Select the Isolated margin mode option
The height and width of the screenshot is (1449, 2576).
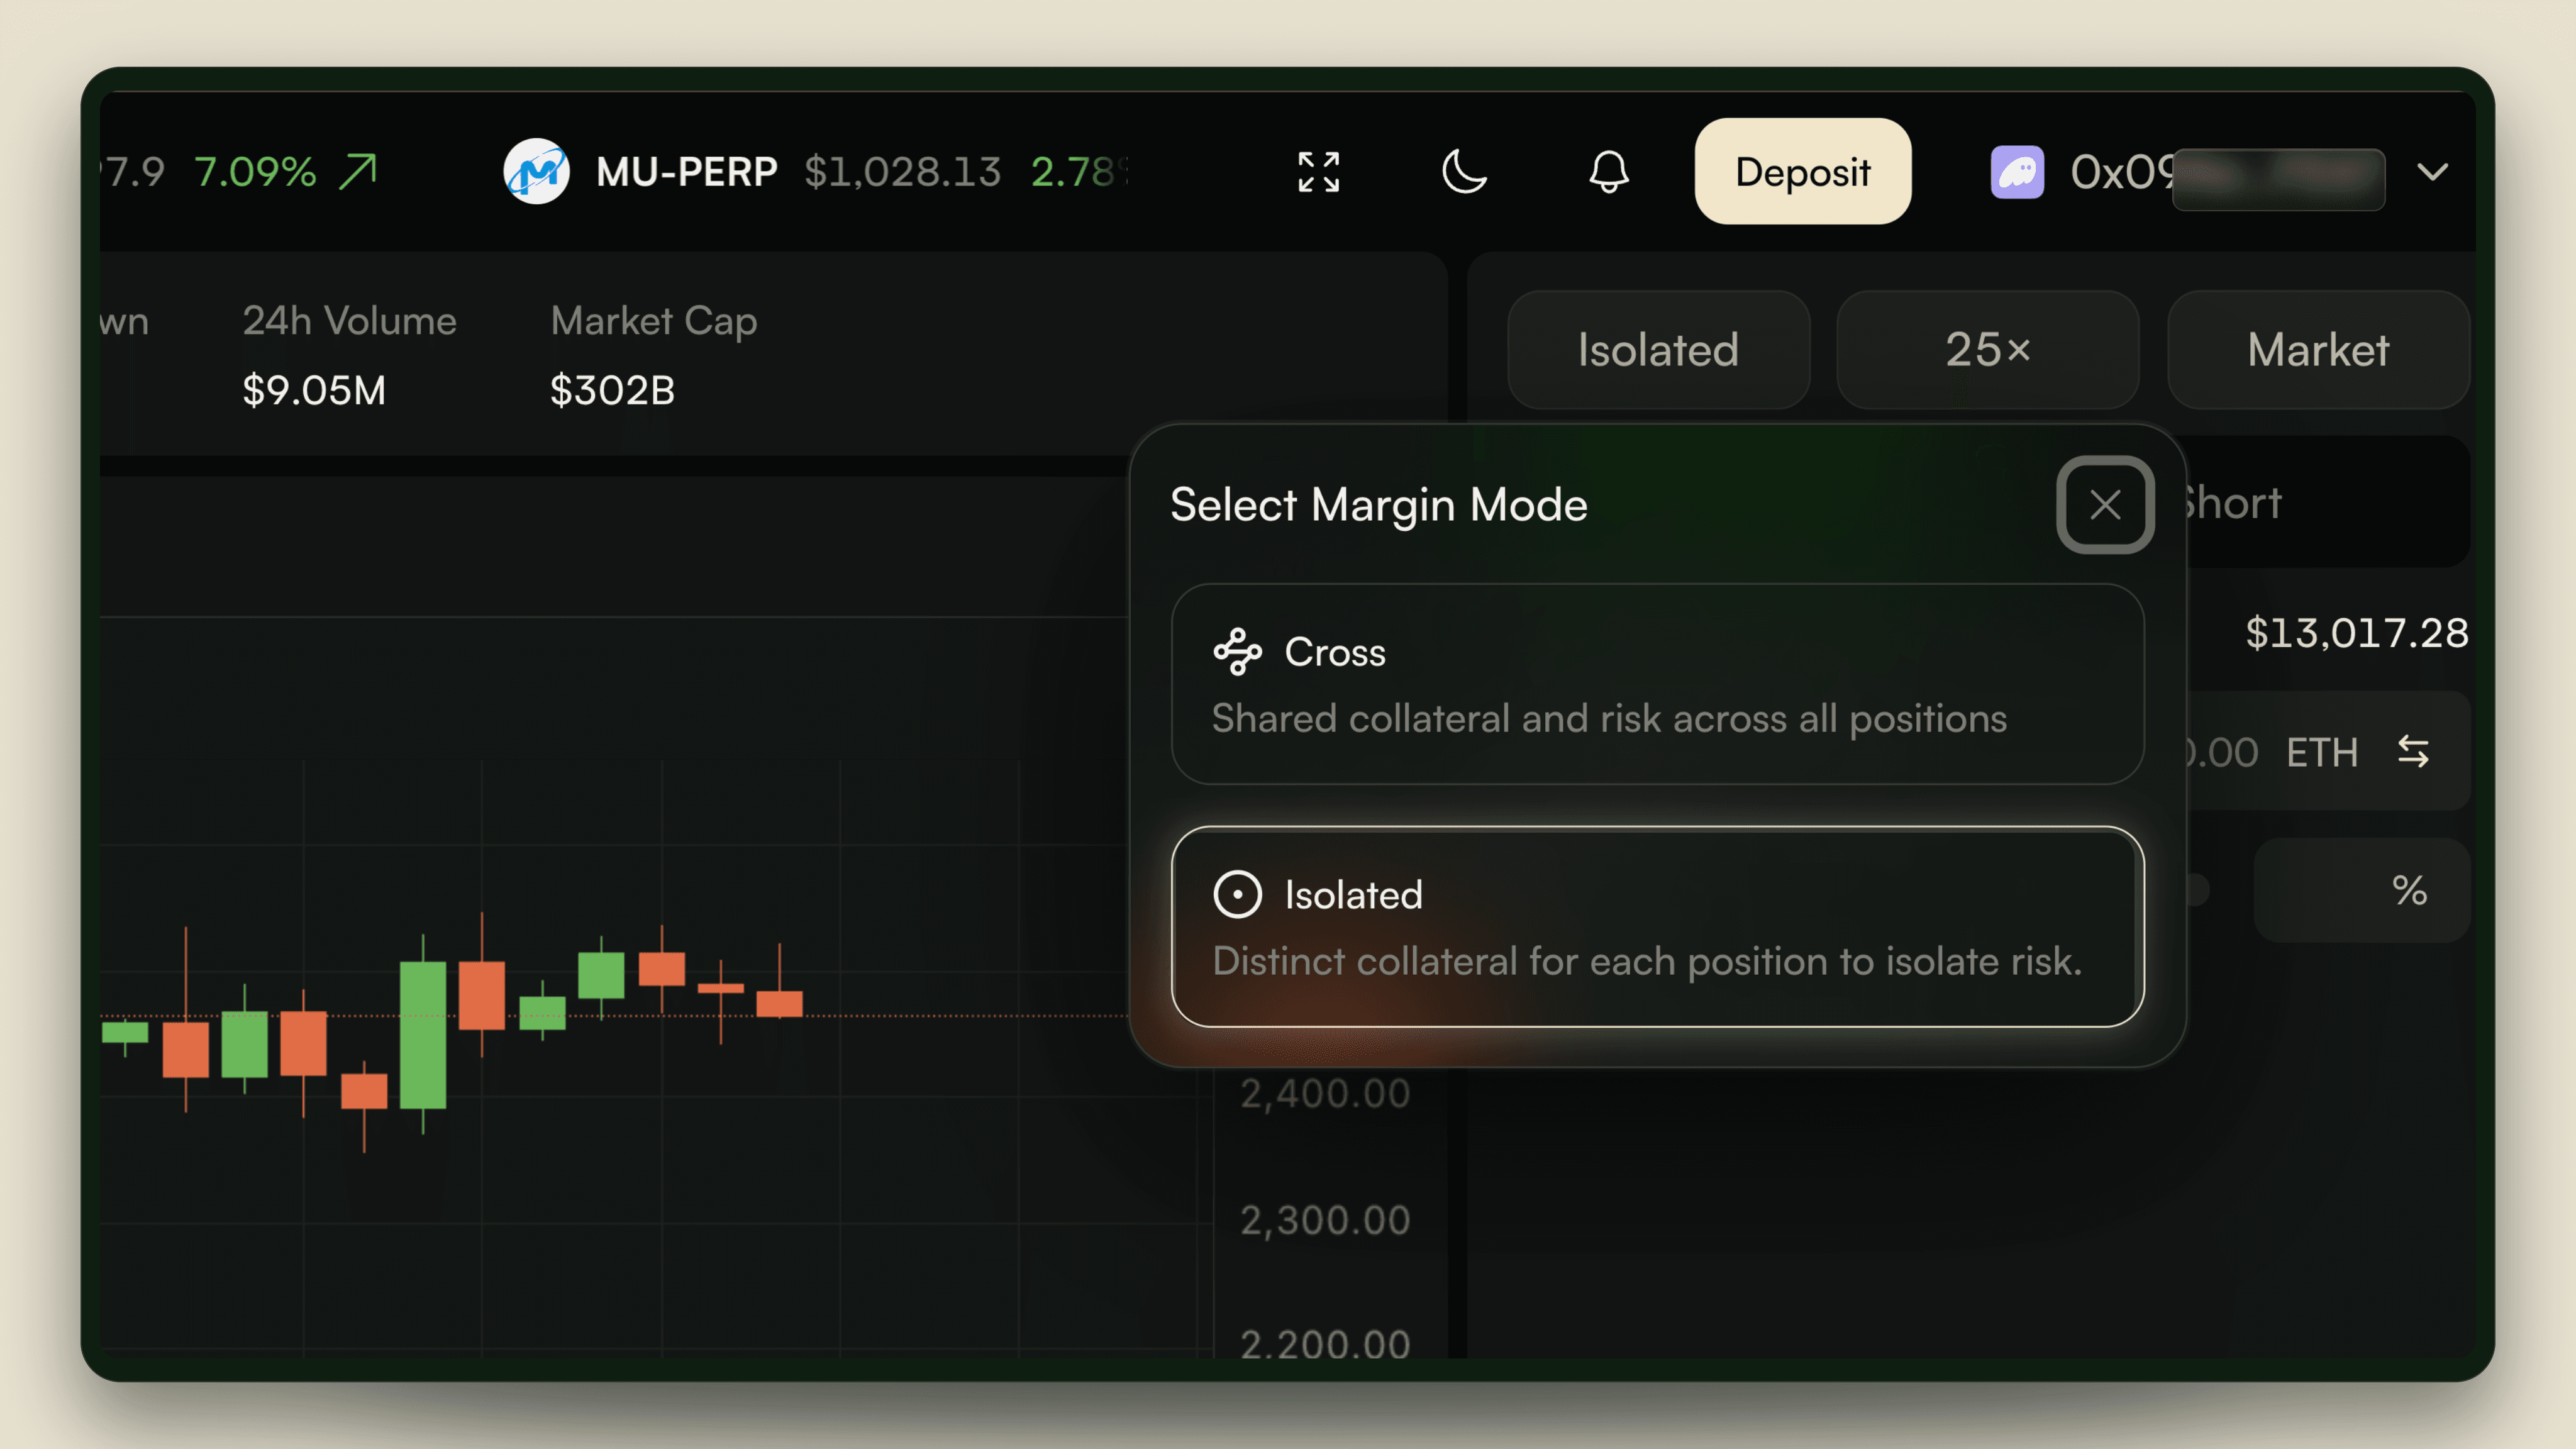(x=1657, y=926)
